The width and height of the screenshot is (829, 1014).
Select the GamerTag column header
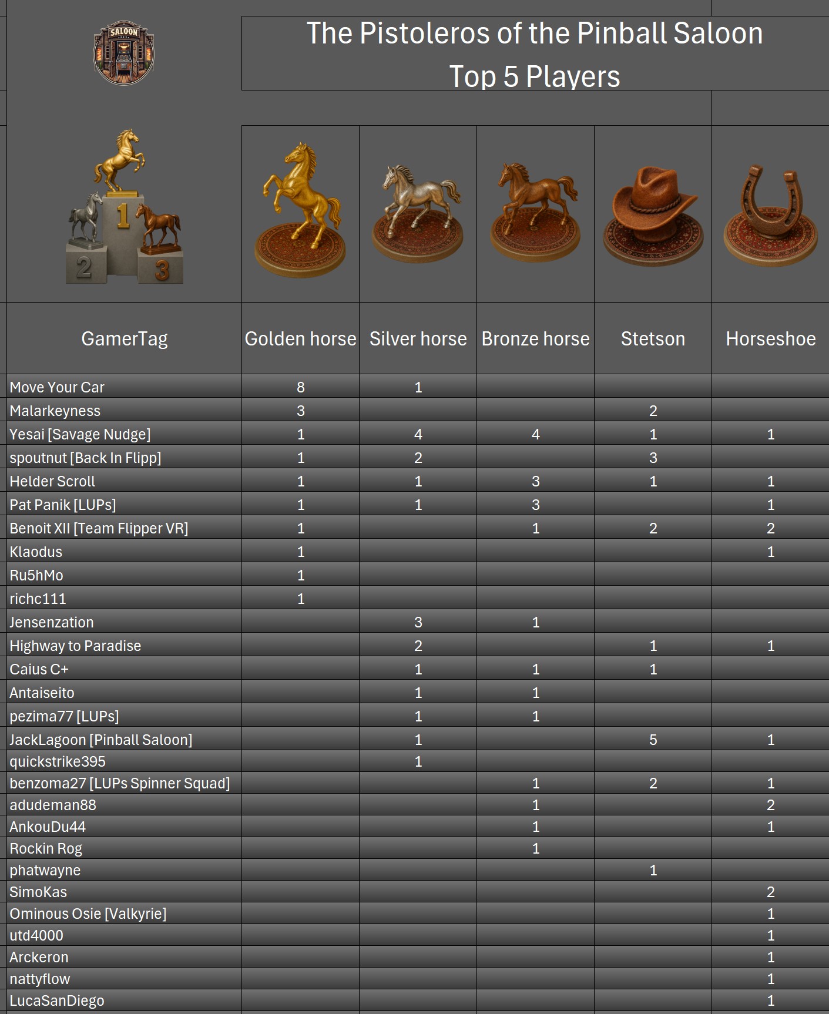pos(124,339)
